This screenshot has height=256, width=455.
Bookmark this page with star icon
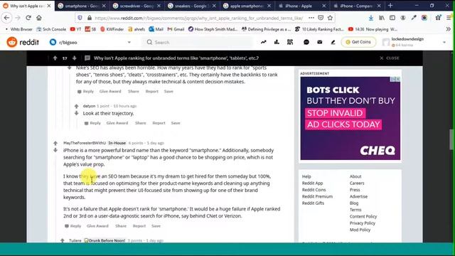pyautogui.click(x=330, y=18)
